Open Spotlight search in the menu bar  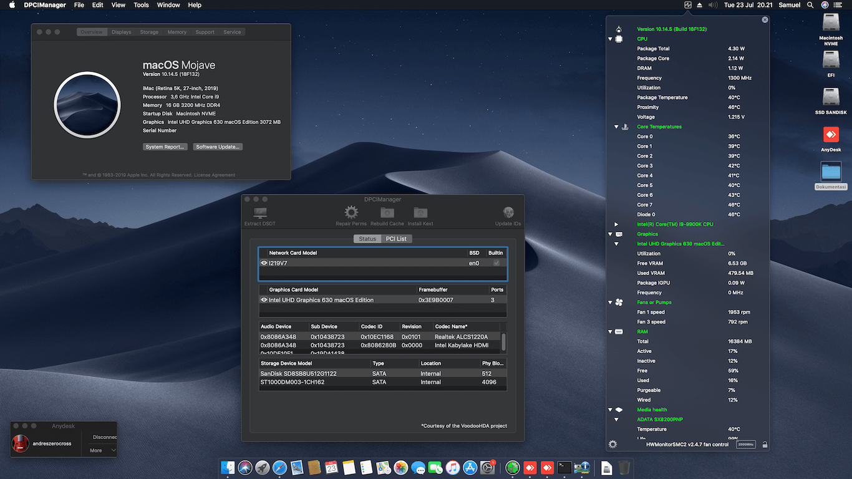(810, 5)
